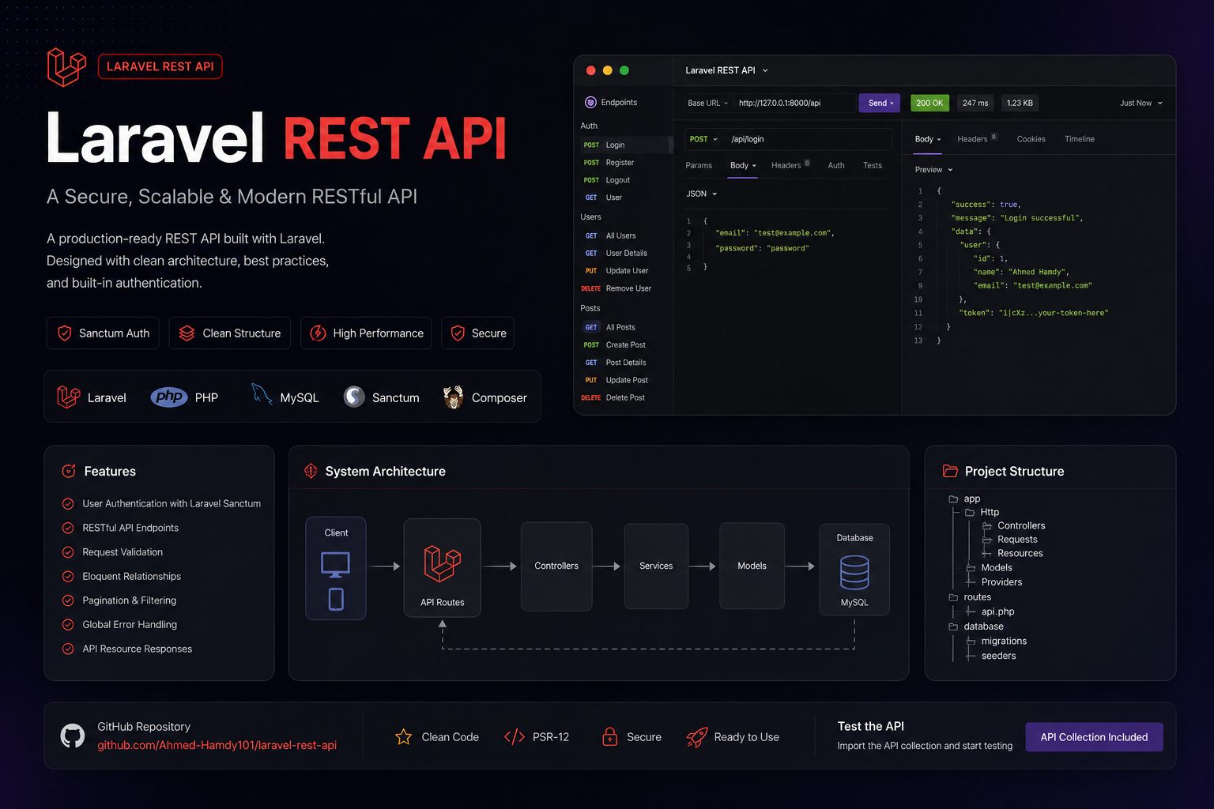Open the github.com/Ahmed-Hamdy101/laravel-rest-api link
Image resolution: width=1214 pixels, height=809 pixels.
[x=217, y=745]
